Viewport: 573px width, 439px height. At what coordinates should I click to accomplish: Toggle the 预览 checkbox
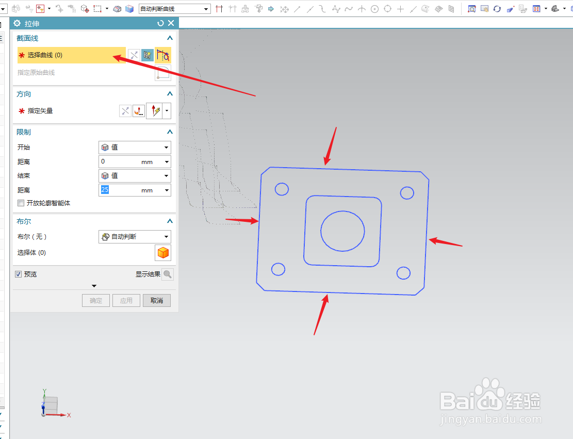(18, 274)
